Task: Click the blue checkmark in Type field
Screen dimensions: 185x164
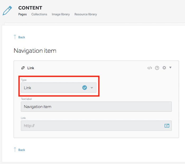Action: (85, 88)
